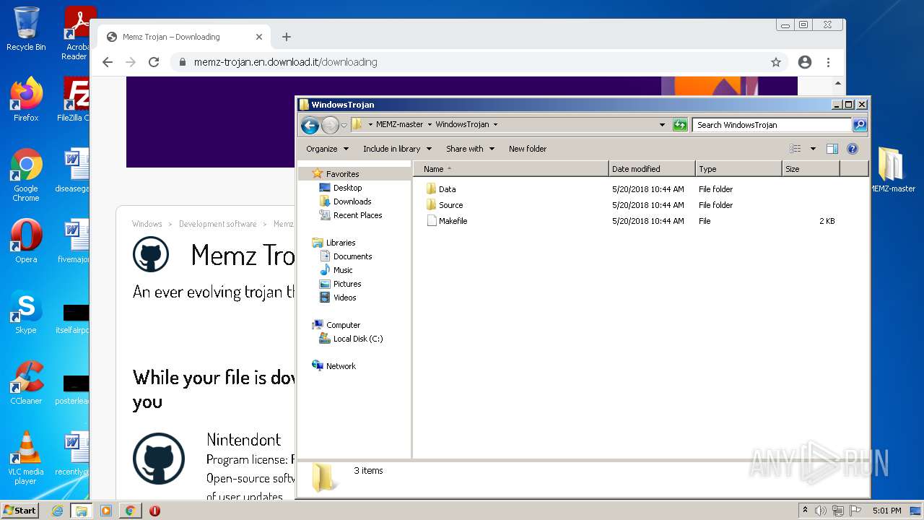Open the view options dropdown arrow

tap(813, 149)
